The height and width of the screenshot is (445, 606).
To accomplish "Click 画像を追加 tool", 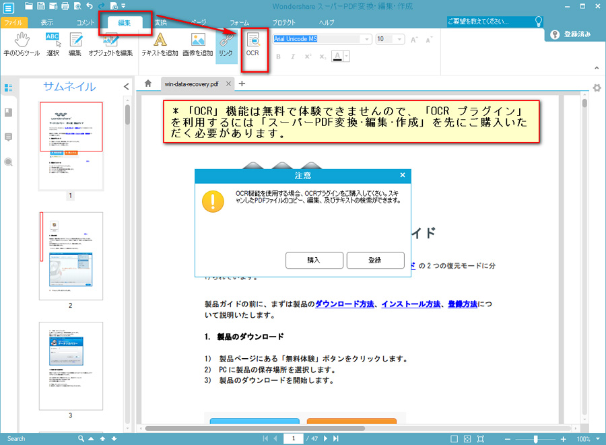I will 198,45.
